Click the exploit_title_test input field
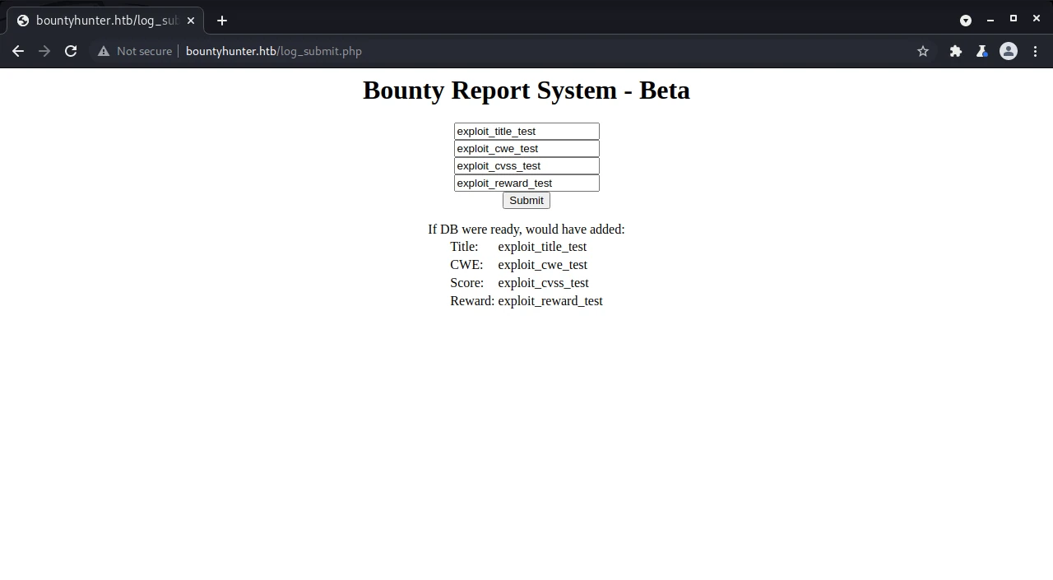The width and height of the screenshot is (1053, 580). pyautogui.click(x=526, y=132)
